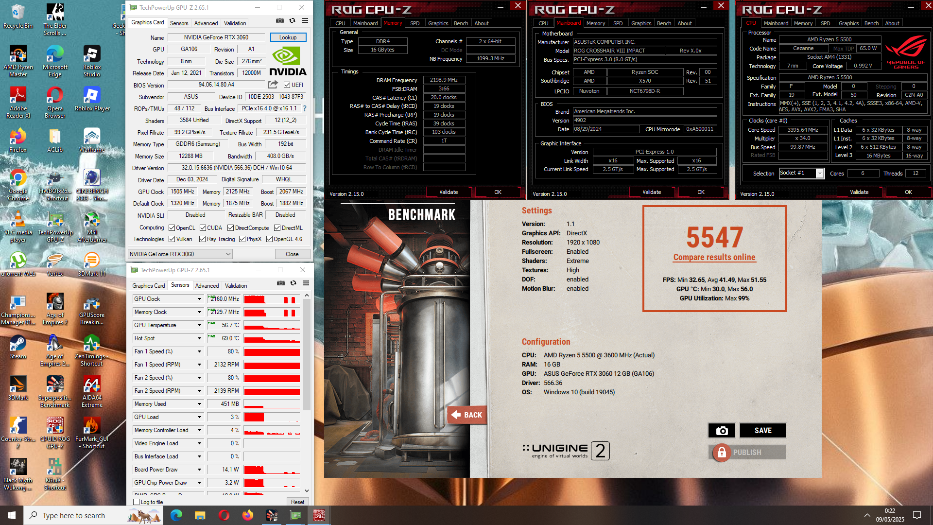Click the GPU-Z screenshot camera icon in Graphics Card window
The height and width of the screenshot is (525, 933).
click(x=280, y=20)
